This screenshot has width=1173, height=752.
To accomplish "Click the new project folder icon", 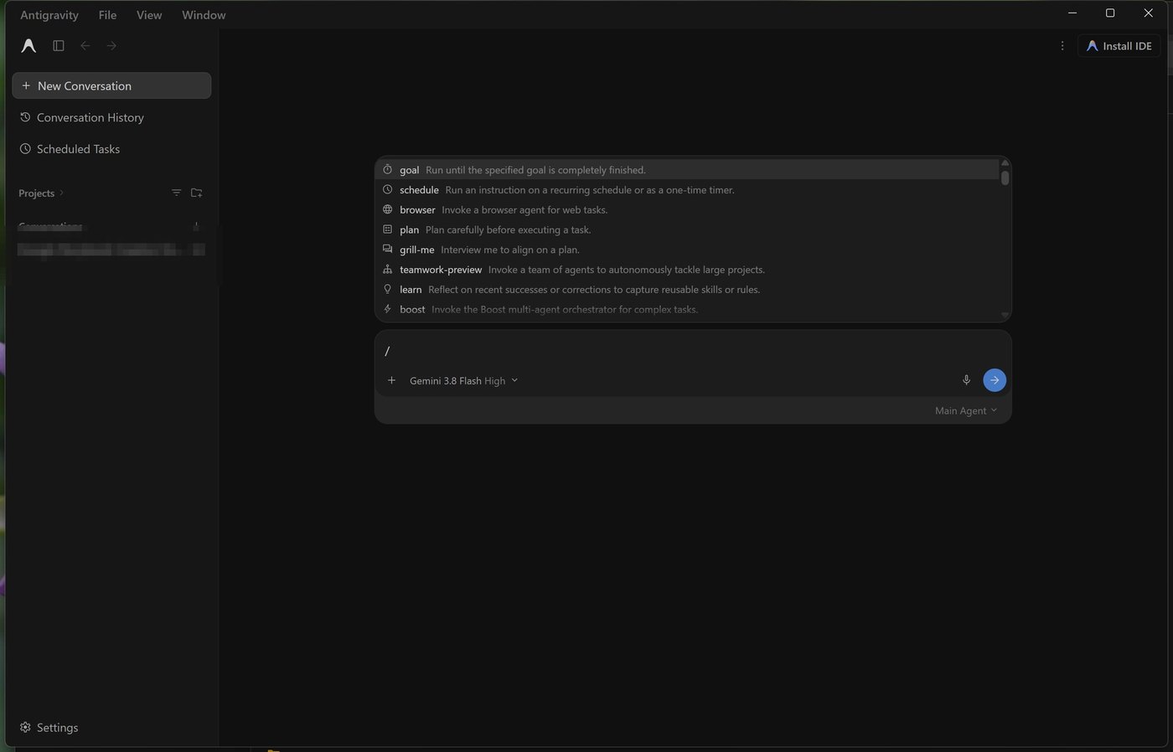I will 197,193.
